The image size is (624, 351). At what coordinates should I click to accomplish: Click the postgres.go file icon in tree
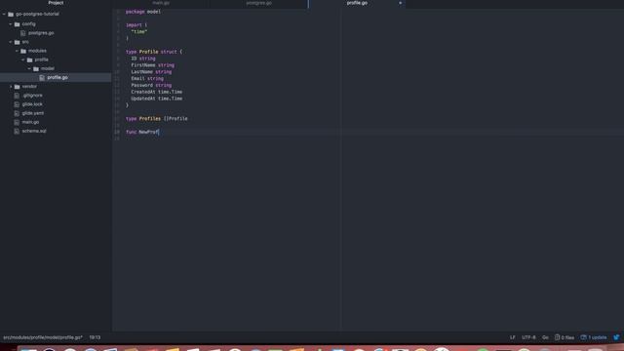click(x=23, y=33)
